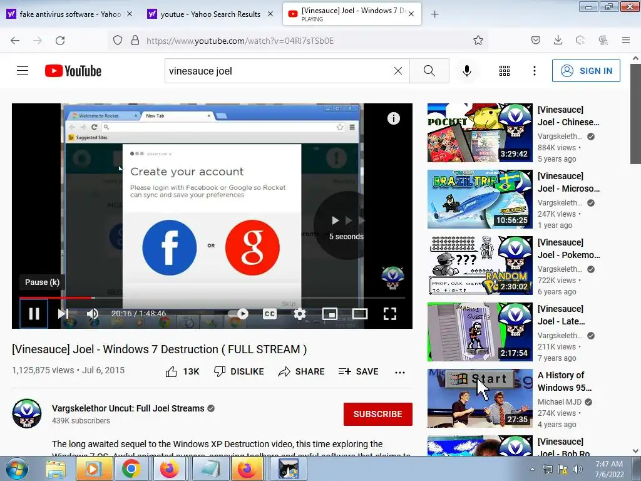Viewport: 641px width, 481px height.
Task: Open system volume speaker icon
Action: point(577,469)
